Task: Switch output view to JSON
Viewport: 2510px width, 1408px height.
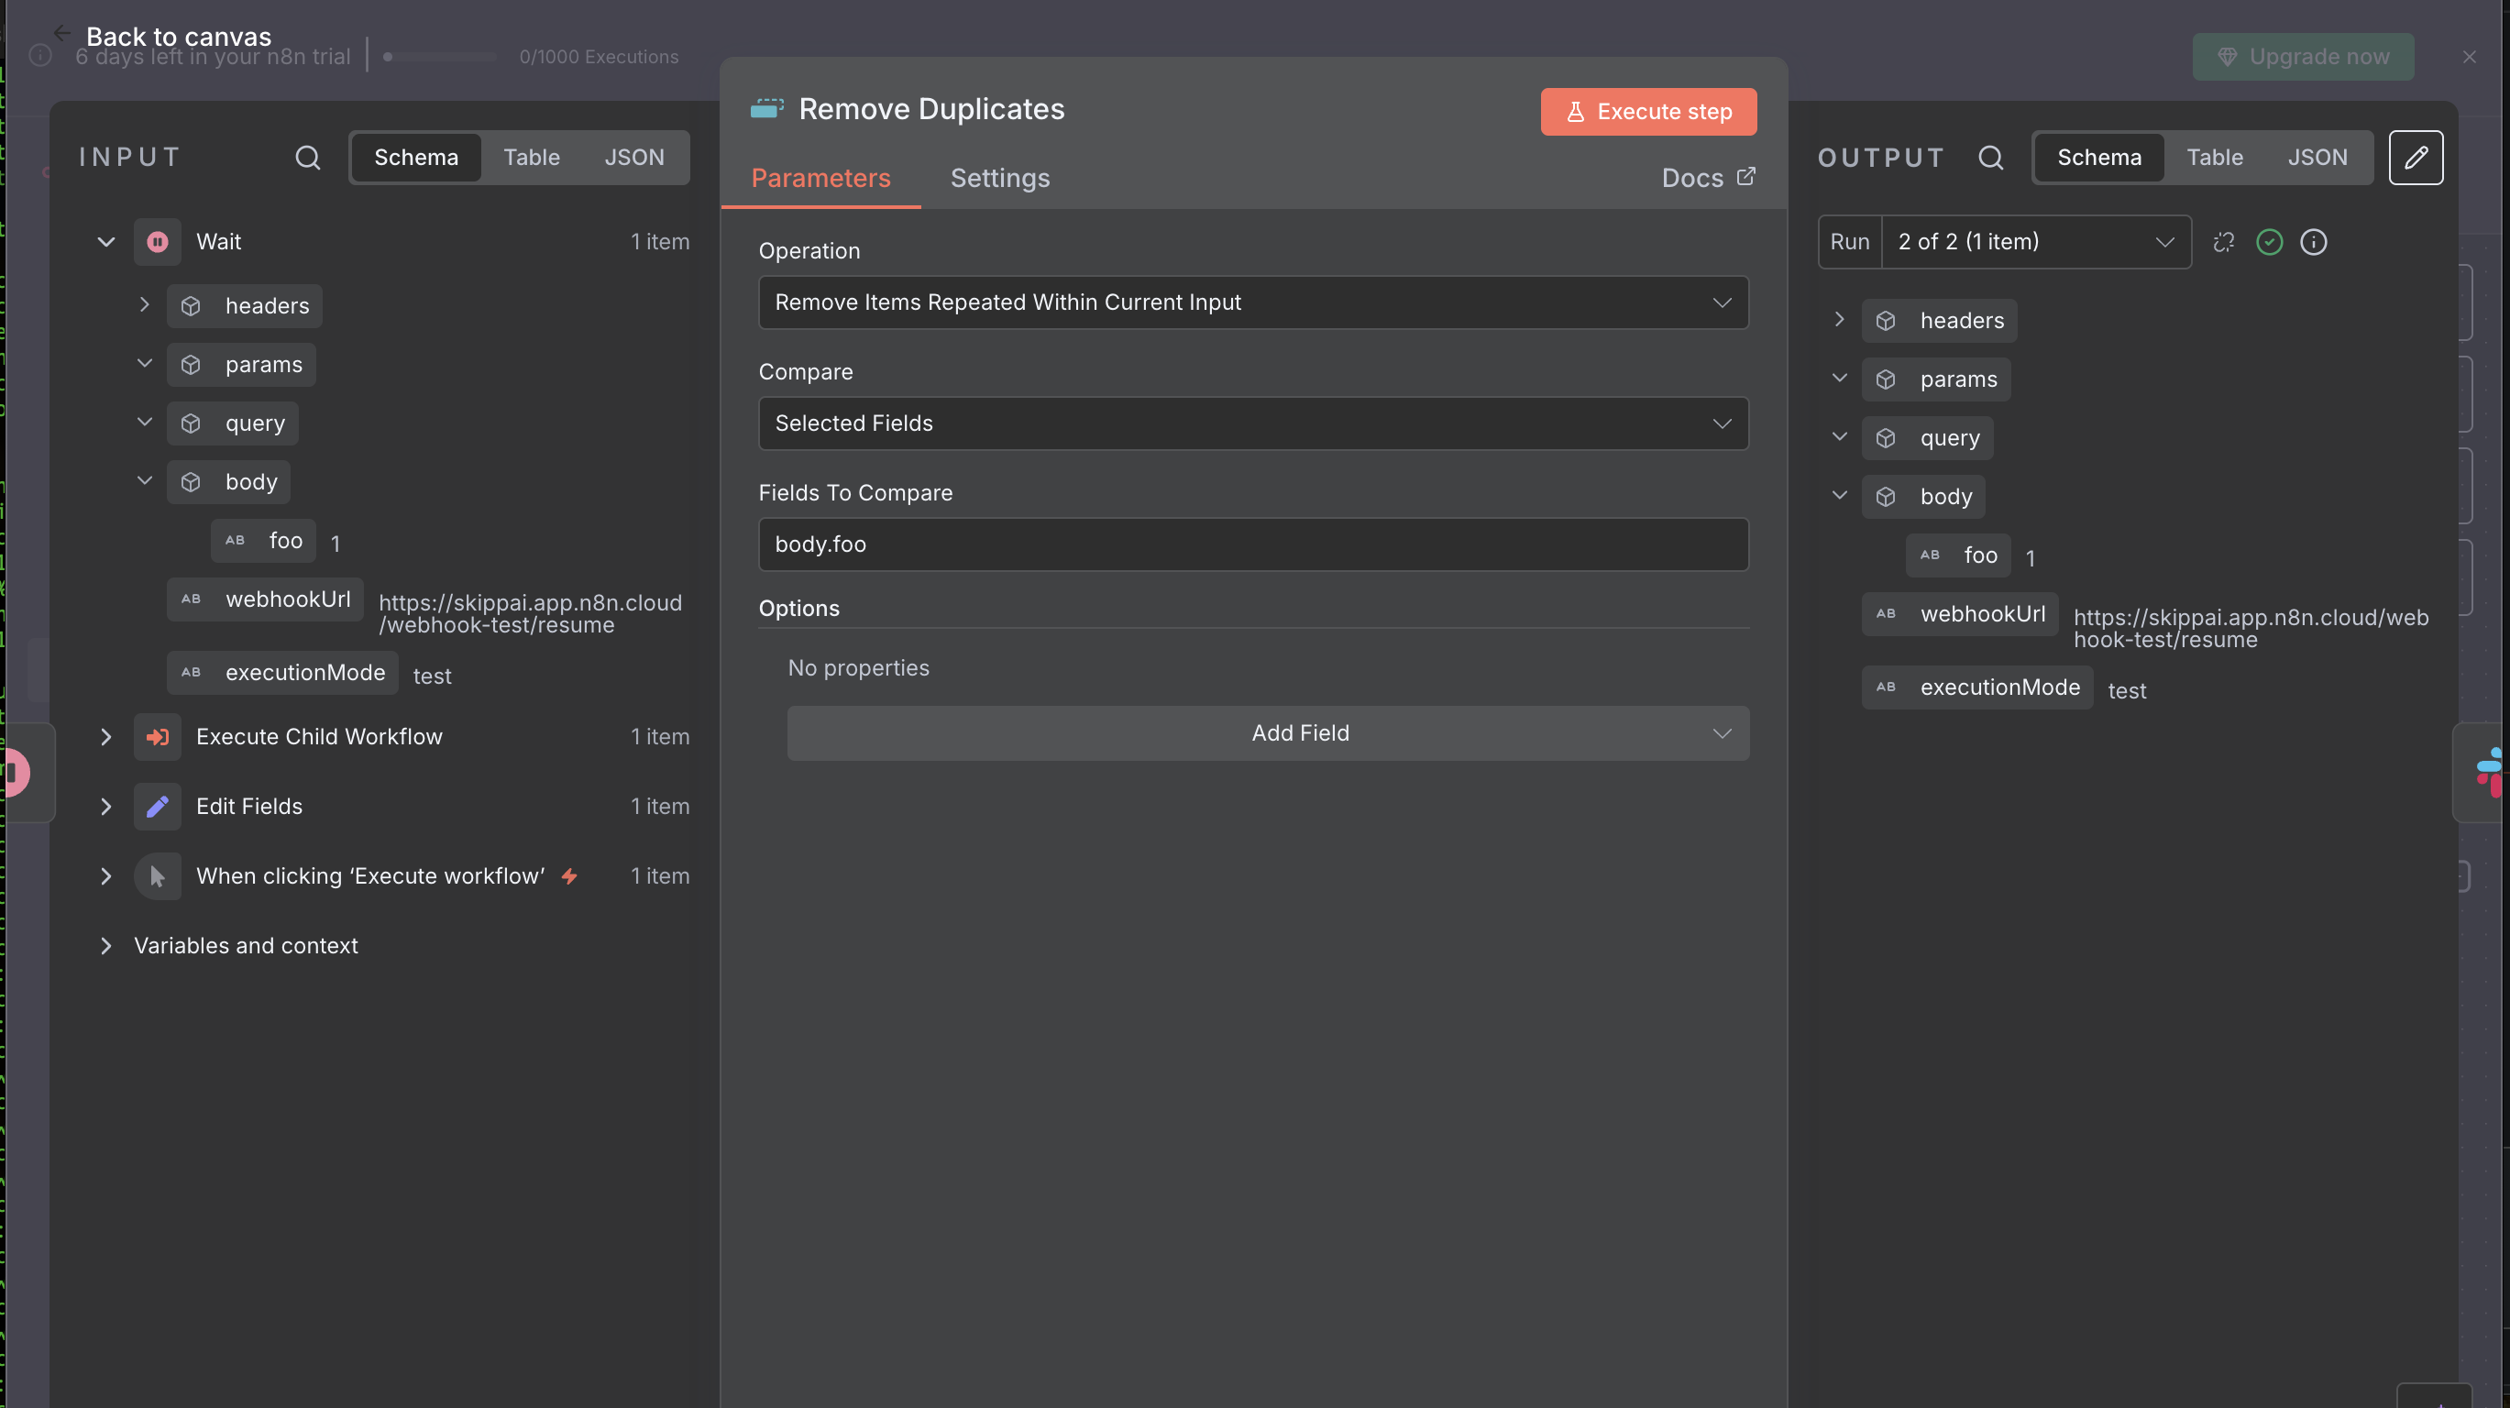Action: coord(2317,158)
